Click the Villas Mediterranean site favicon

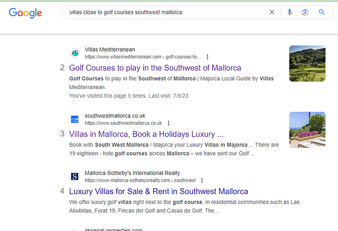point(74,53)
